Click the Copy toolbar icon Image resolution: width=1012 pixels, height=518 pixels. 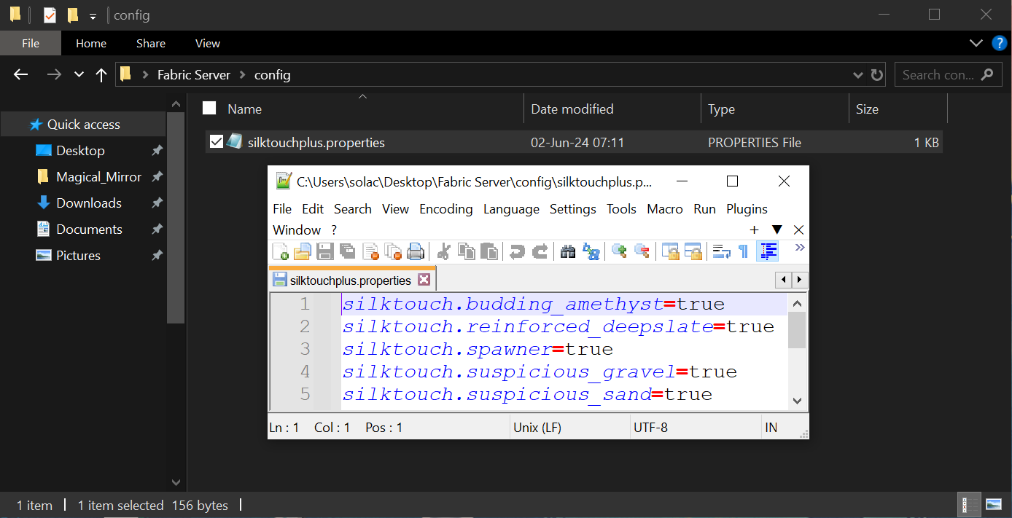tap(467, 251)
